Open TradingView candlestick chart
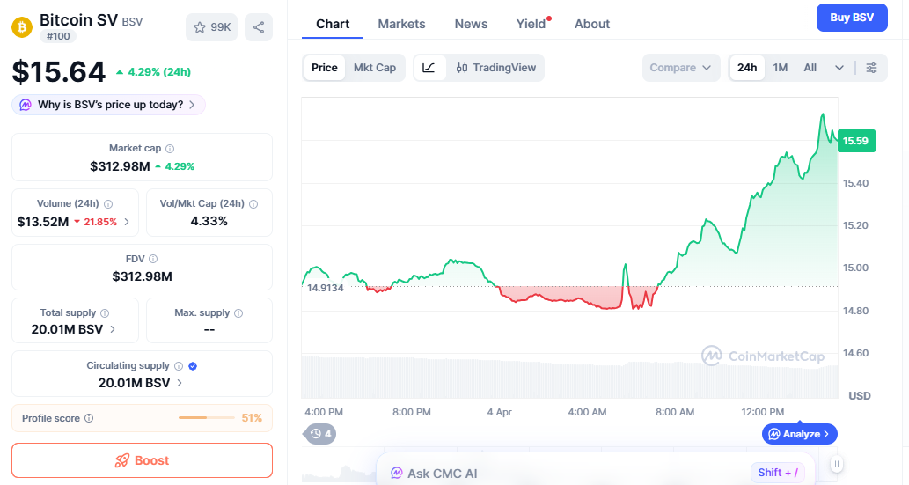The image size is (909, 485). tap(495, 68)
